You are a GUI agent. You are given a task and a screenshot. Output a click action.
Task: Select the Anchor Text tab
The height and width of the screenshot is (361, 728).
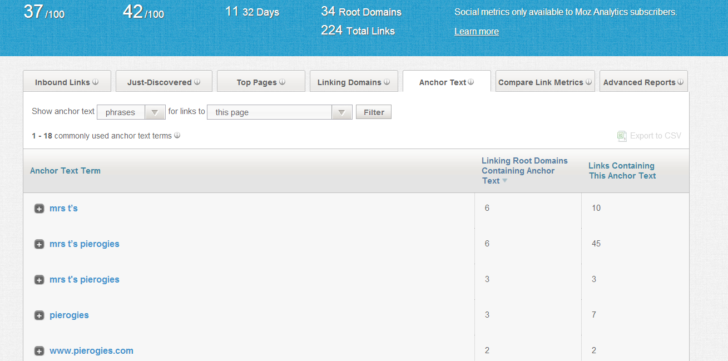pos(447,81)
